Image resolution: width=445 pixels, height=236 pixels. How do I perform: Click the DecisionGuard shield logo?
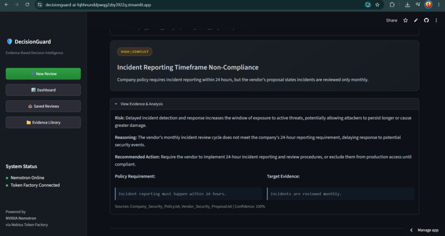click(x=9, y=42)
